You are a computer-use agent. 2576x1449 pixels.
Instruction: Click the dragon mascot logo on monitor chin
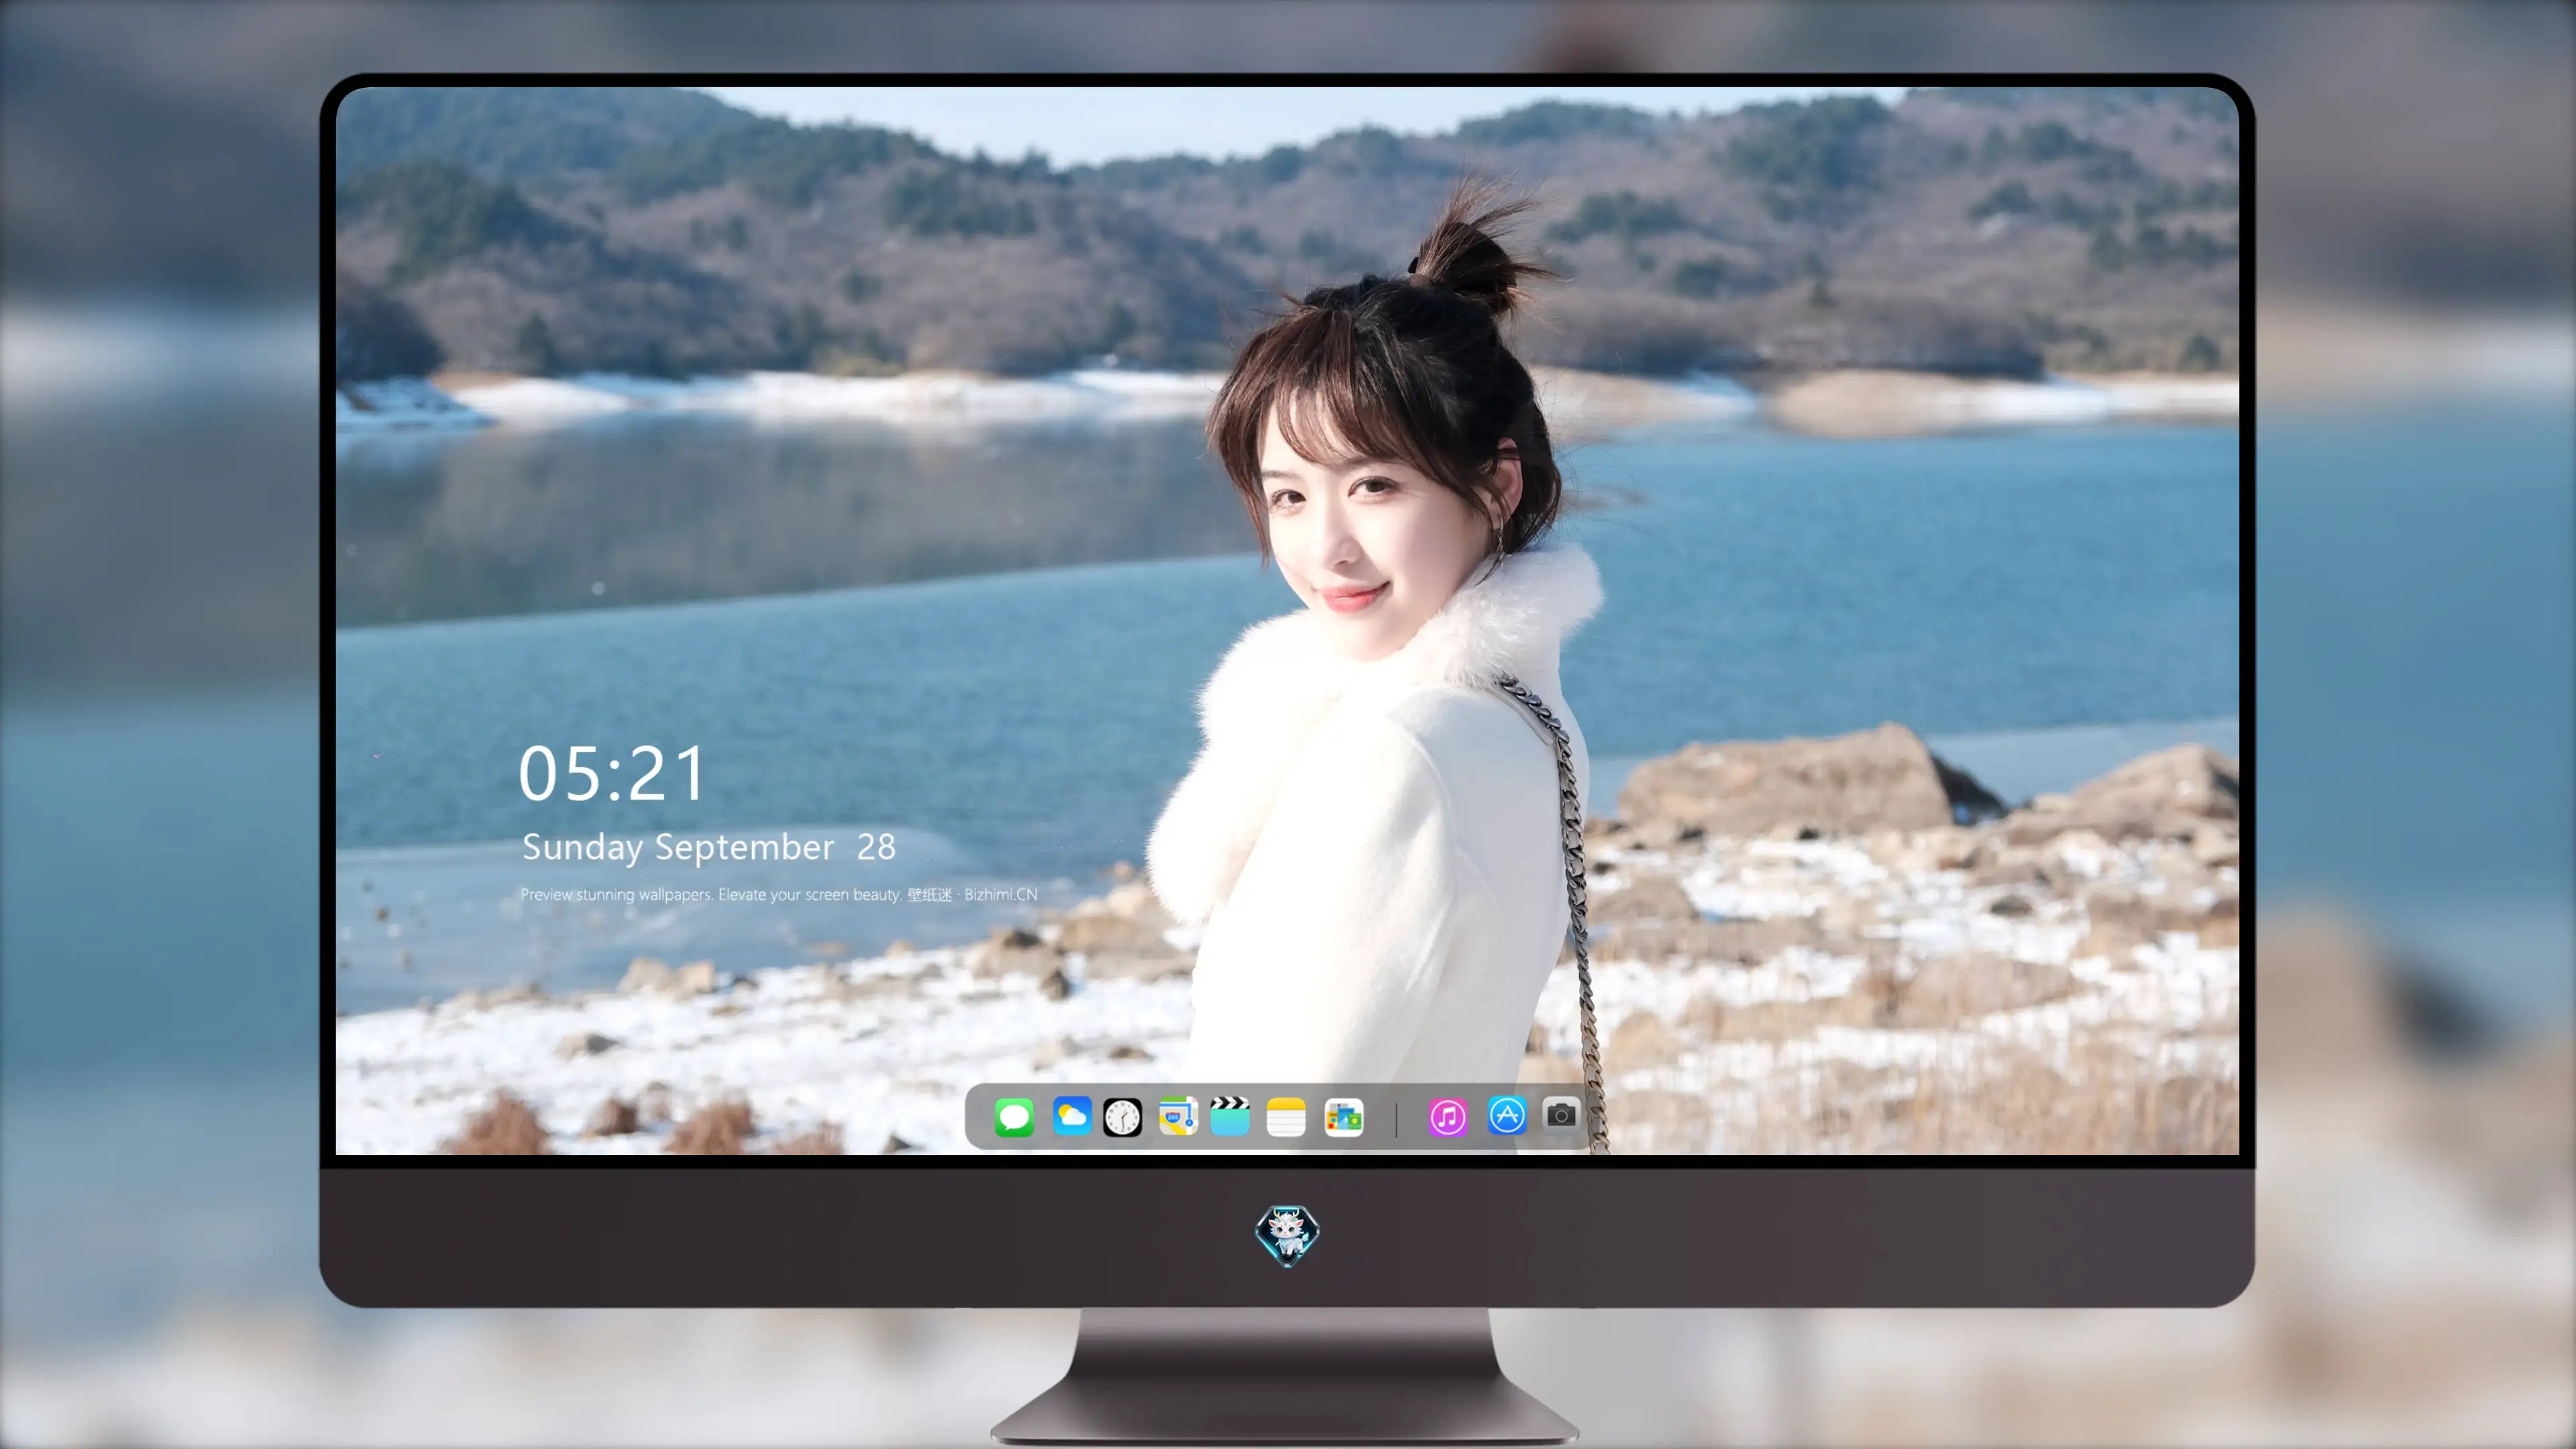coord(1287,1236)
